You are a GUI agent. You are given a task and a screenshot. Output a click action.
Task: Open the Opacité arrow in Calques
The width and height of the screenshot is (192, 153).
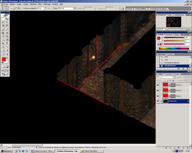point(190,77)
